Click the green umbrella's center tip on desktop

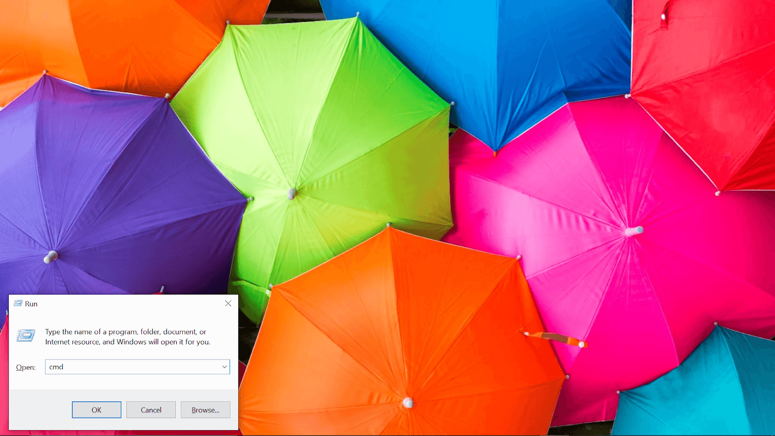292,194
